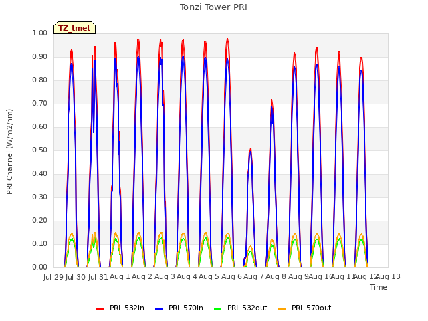Click the chart title Tonzi Tower PRI
The width and height of the screenshot is (428, 321).
pos(213,7)
